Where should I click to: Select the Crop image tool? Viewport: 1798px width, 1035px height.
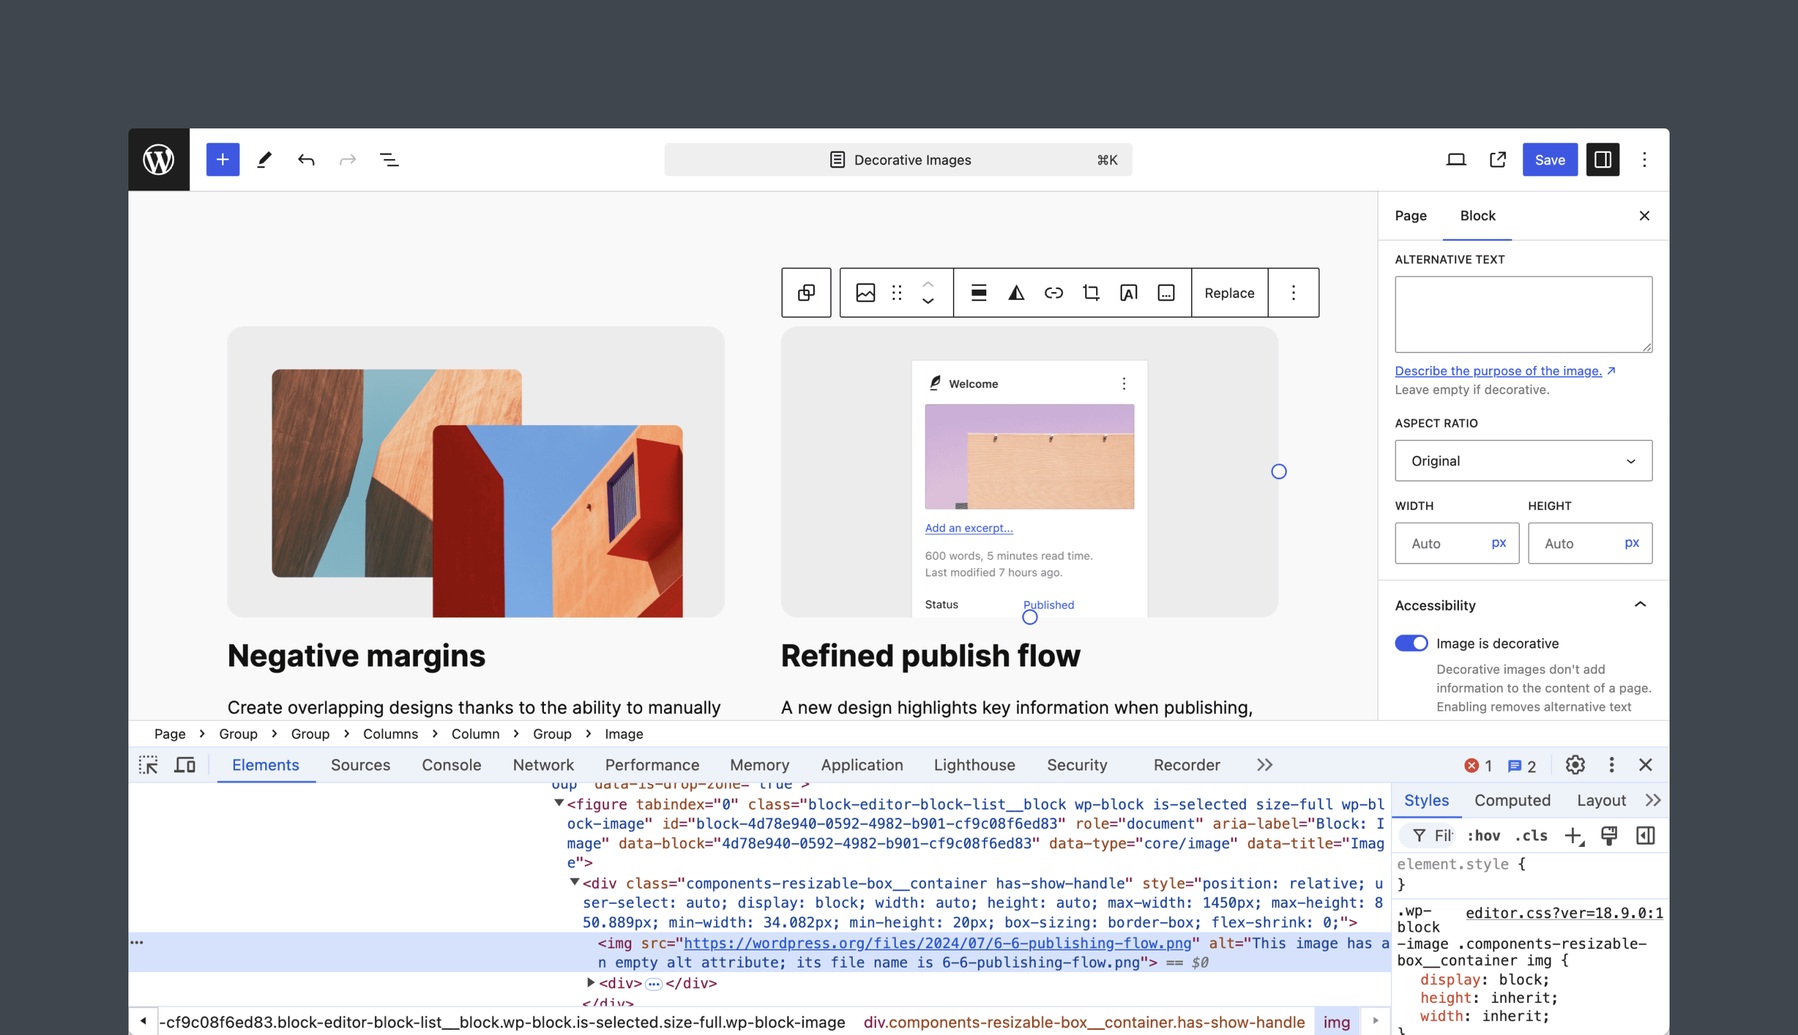[x=1091, y=293]
